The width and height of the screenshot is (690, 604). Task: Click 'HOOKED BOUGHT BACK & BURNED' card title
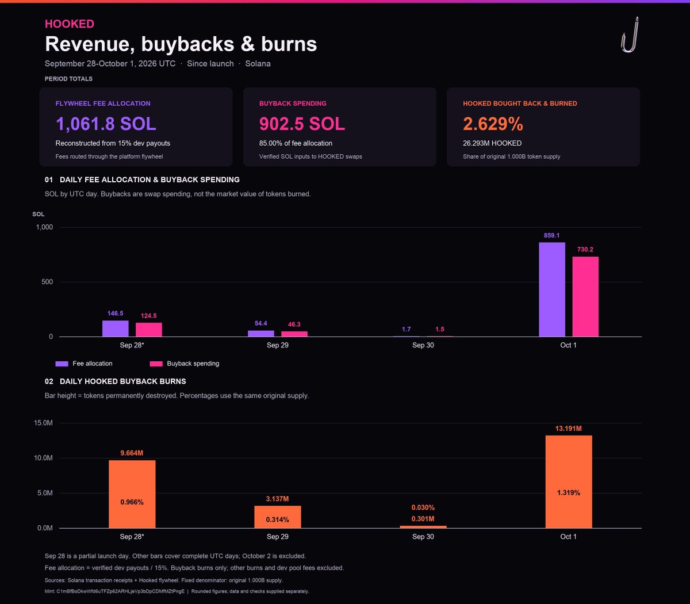pos(520,104)
